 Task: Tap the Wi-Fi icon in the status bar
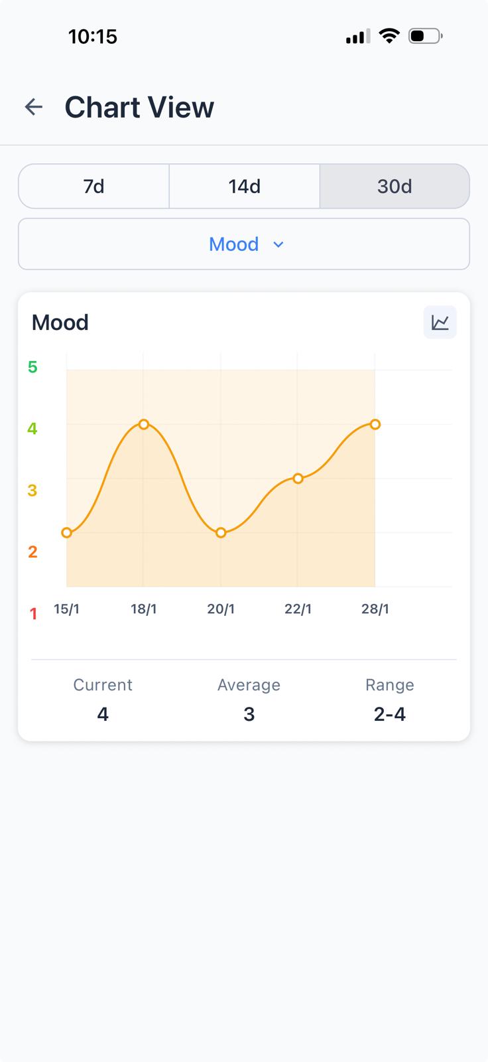coord(389,37)
